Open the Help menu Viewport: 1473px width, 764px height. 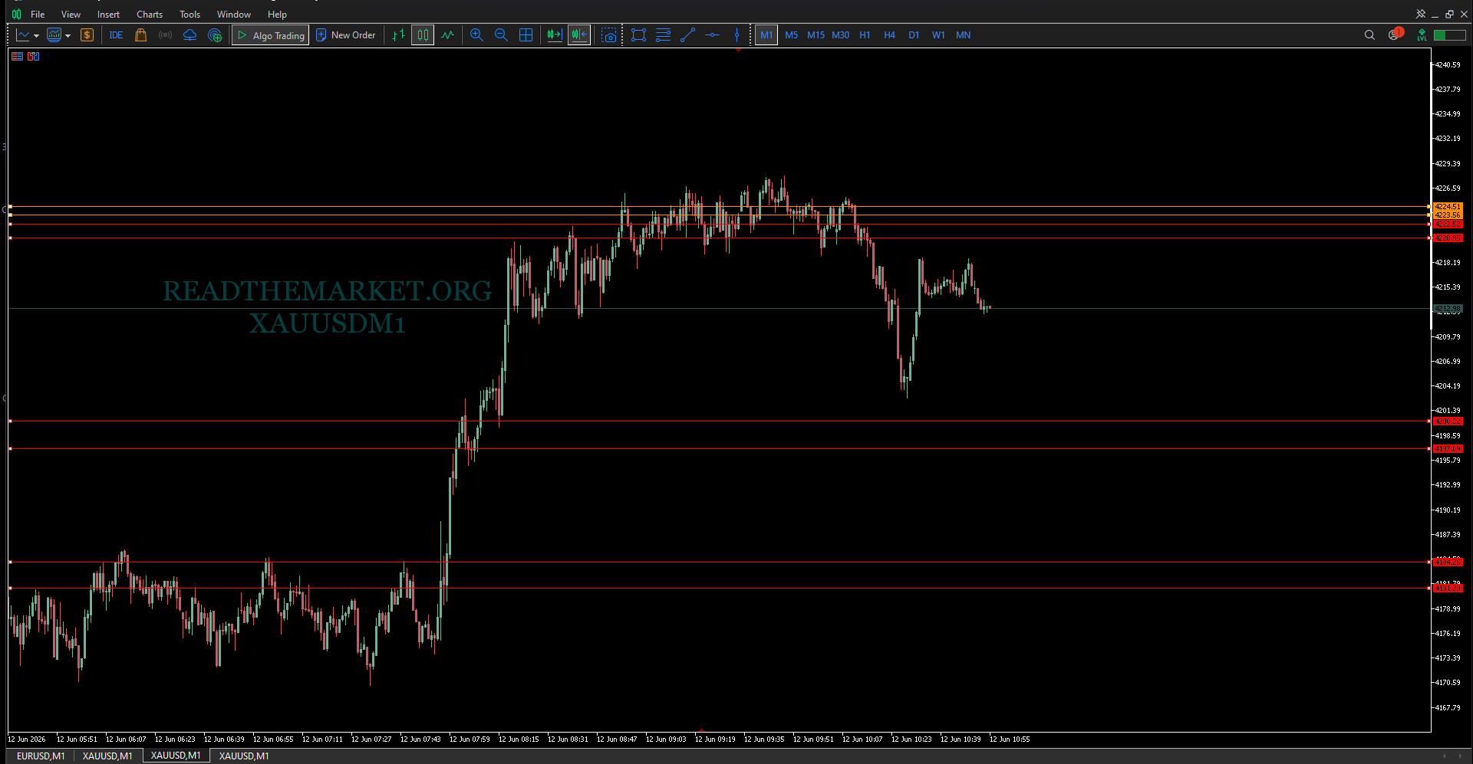tap(277, 15)
